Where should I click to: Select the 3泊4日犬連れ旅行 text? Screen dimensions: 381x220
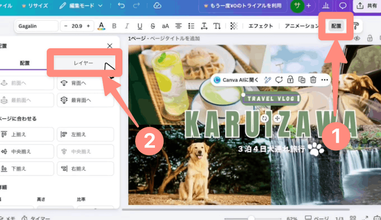click(x=272, y=149)
